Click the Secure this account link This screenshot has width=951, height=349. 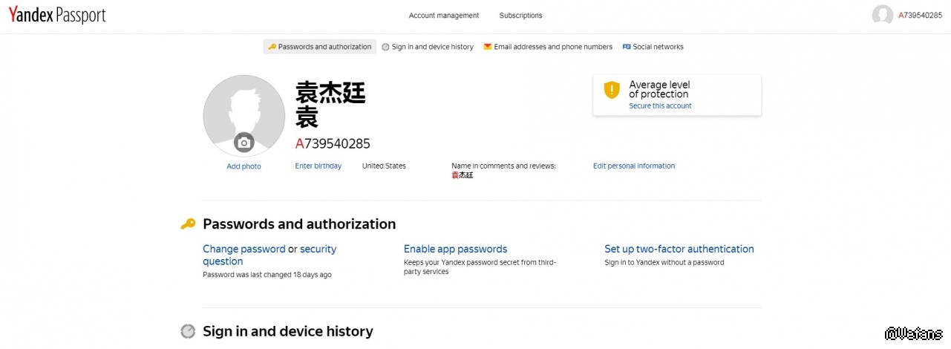click(660, 106)
